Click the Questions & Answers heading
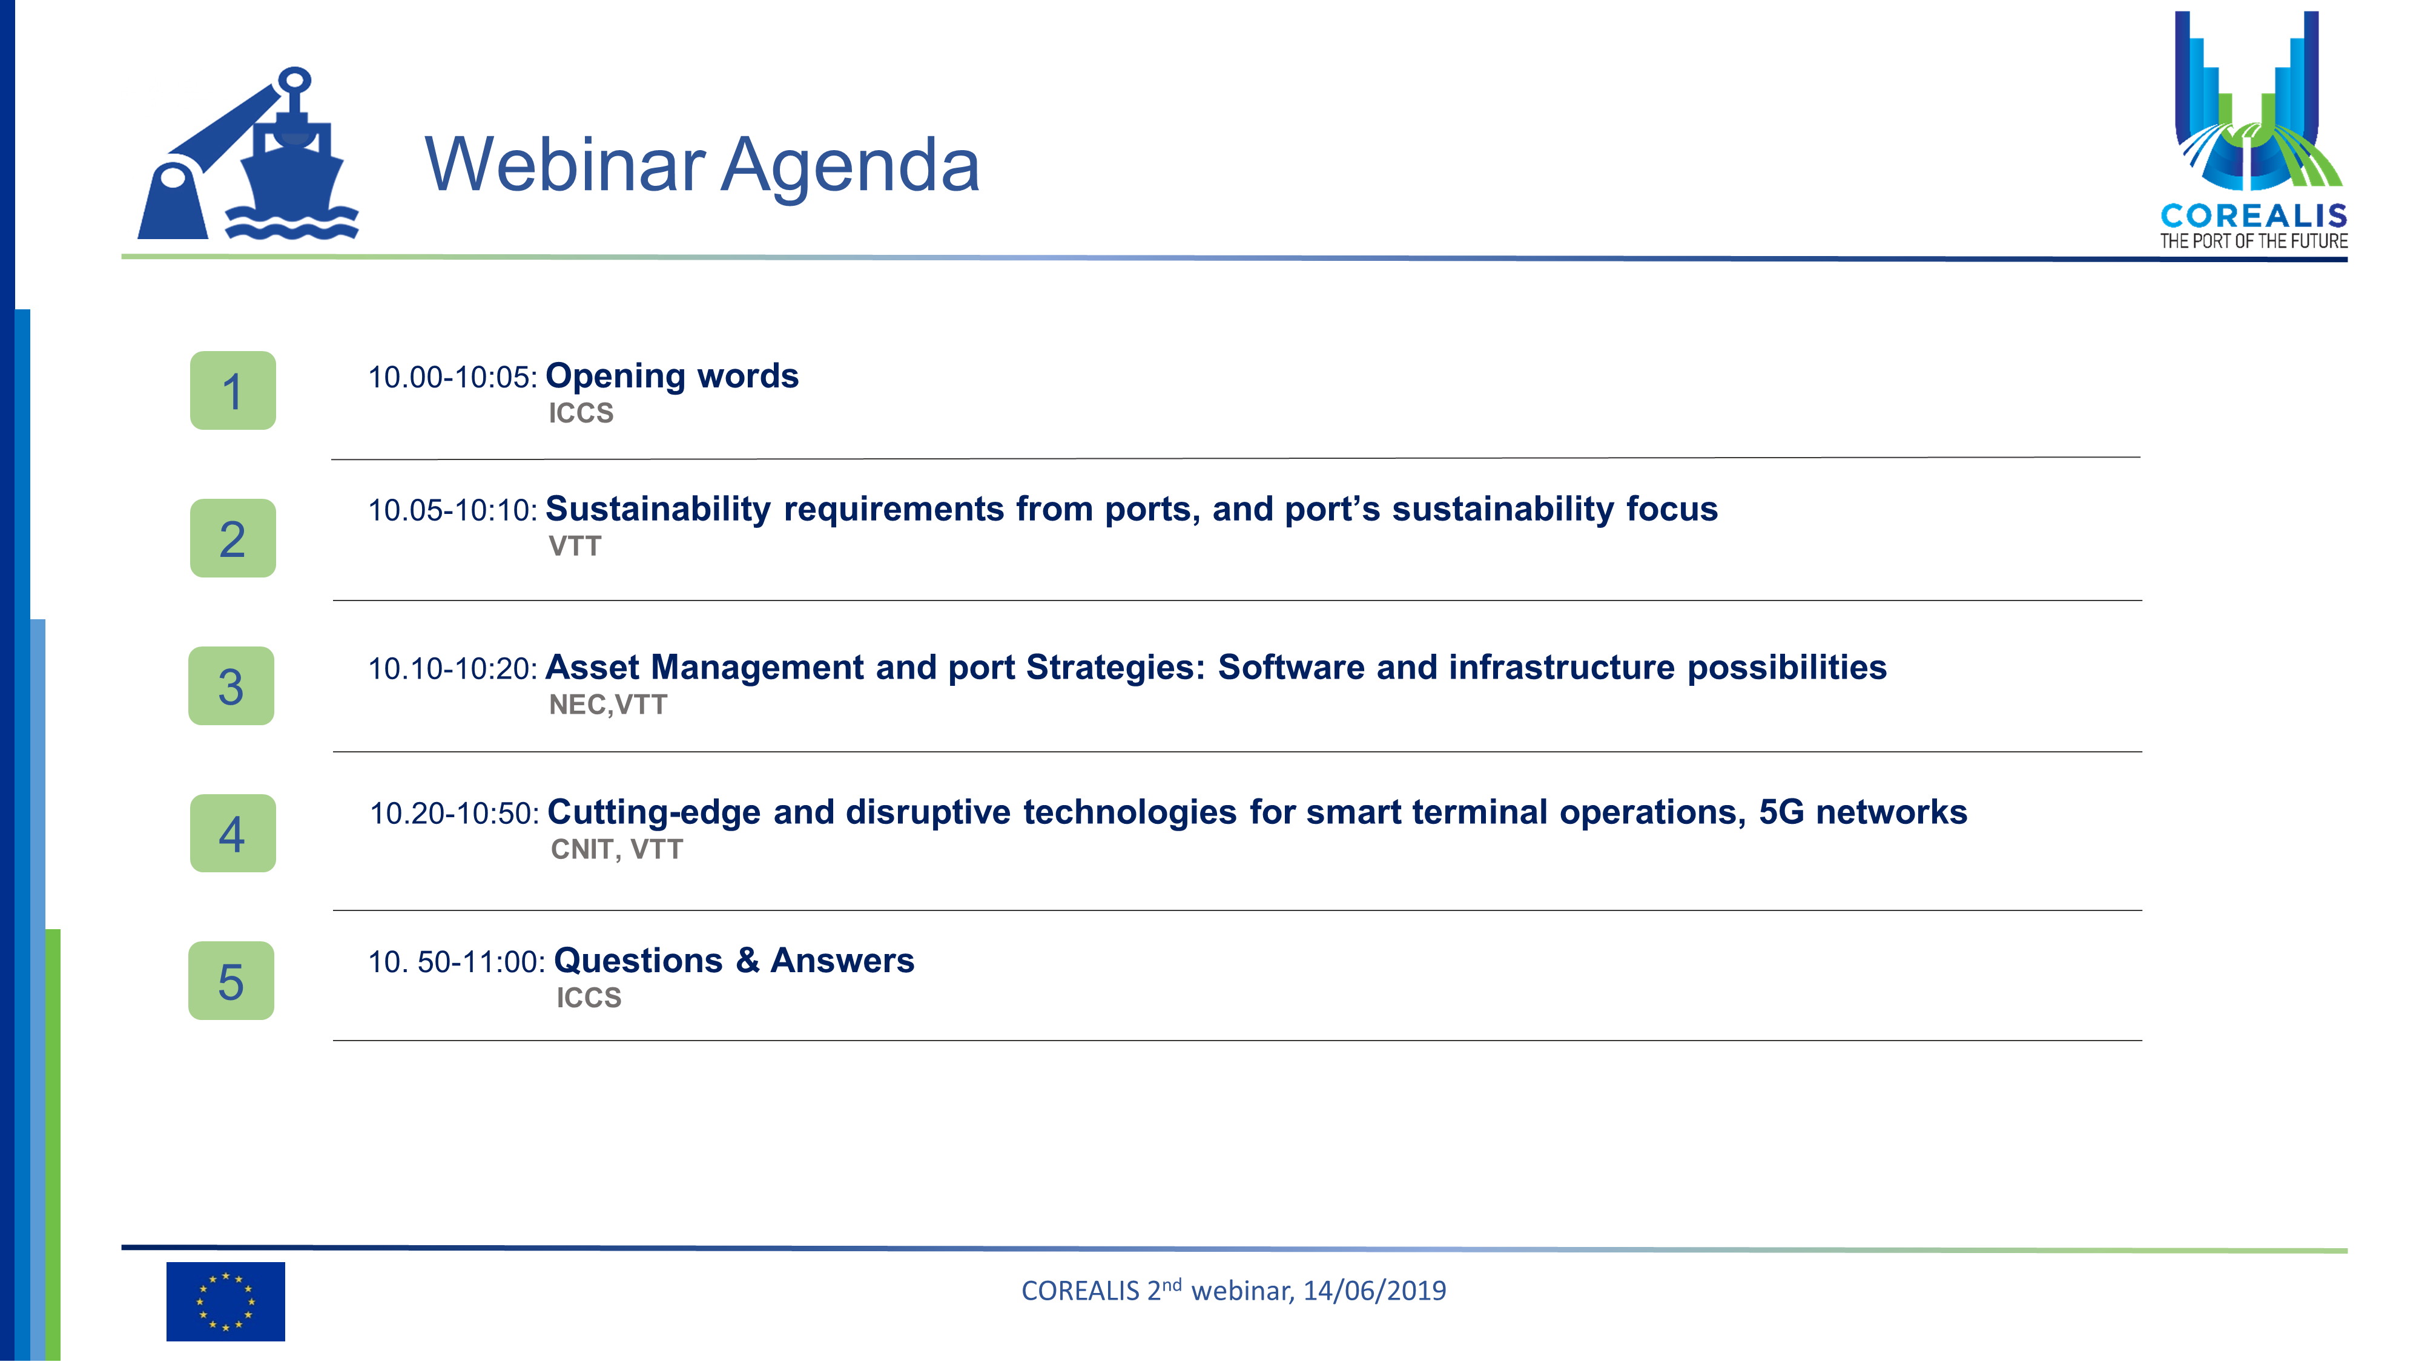Image resolution: width=2422 pixels, height=1362 pixels. pos(734,962)
